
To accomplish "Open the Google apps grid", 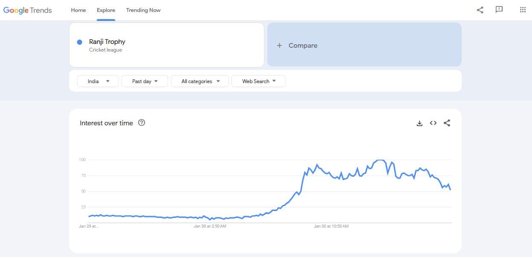I will 523,10.
